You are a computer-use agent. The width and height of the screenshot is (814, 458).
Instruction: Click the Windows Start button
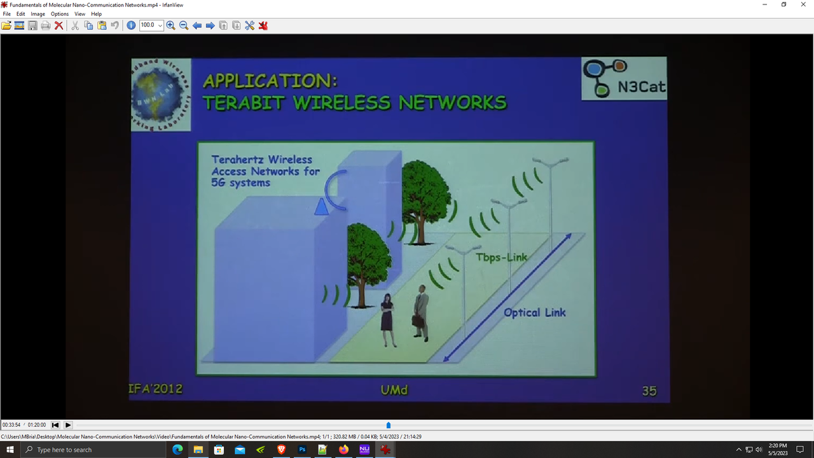(10, 450)
